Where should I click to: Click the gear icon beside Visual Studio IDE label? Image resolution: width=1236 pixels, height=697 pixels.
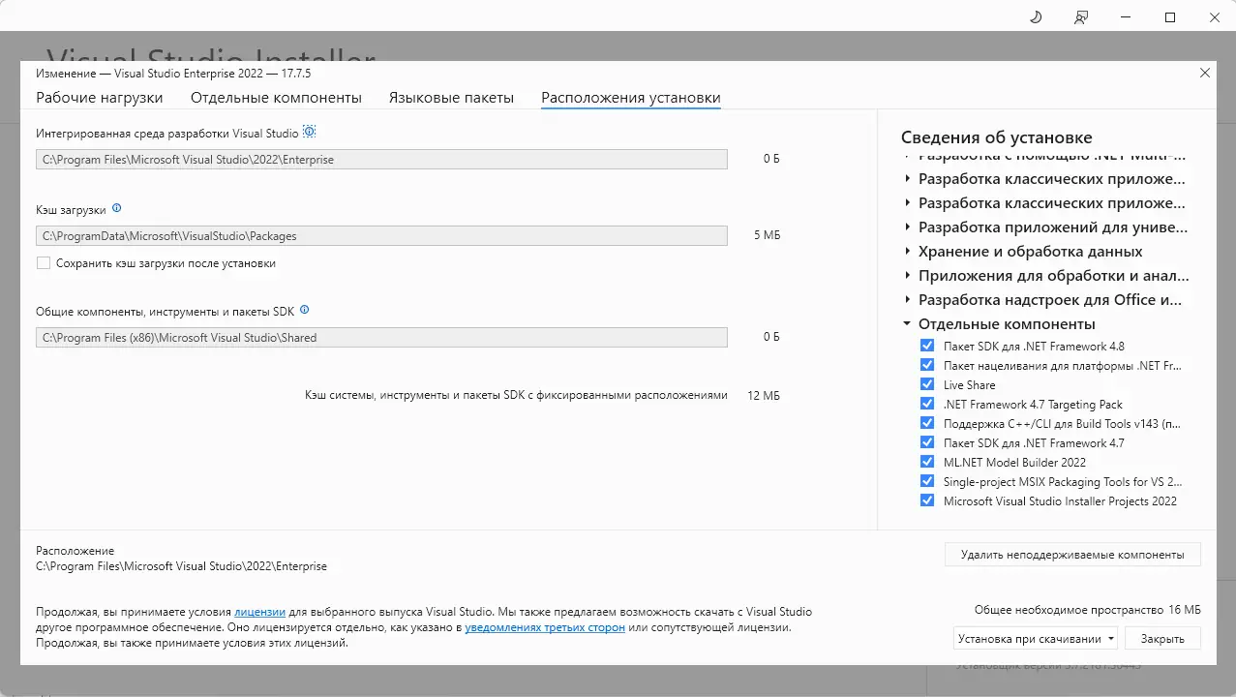(x=310, y=132)
